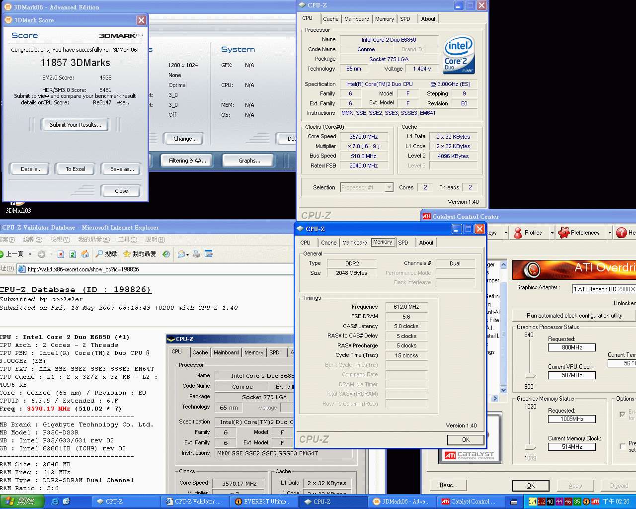Click Profiles icon in Catalyst Control Center
This screenshot has width=636, height=509.
518,233
